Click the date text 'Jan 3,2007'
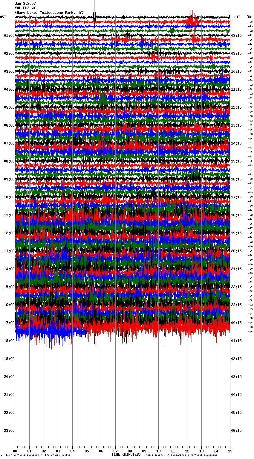The width and height of the screenshot is (254, 459). [x=25, y=4]
